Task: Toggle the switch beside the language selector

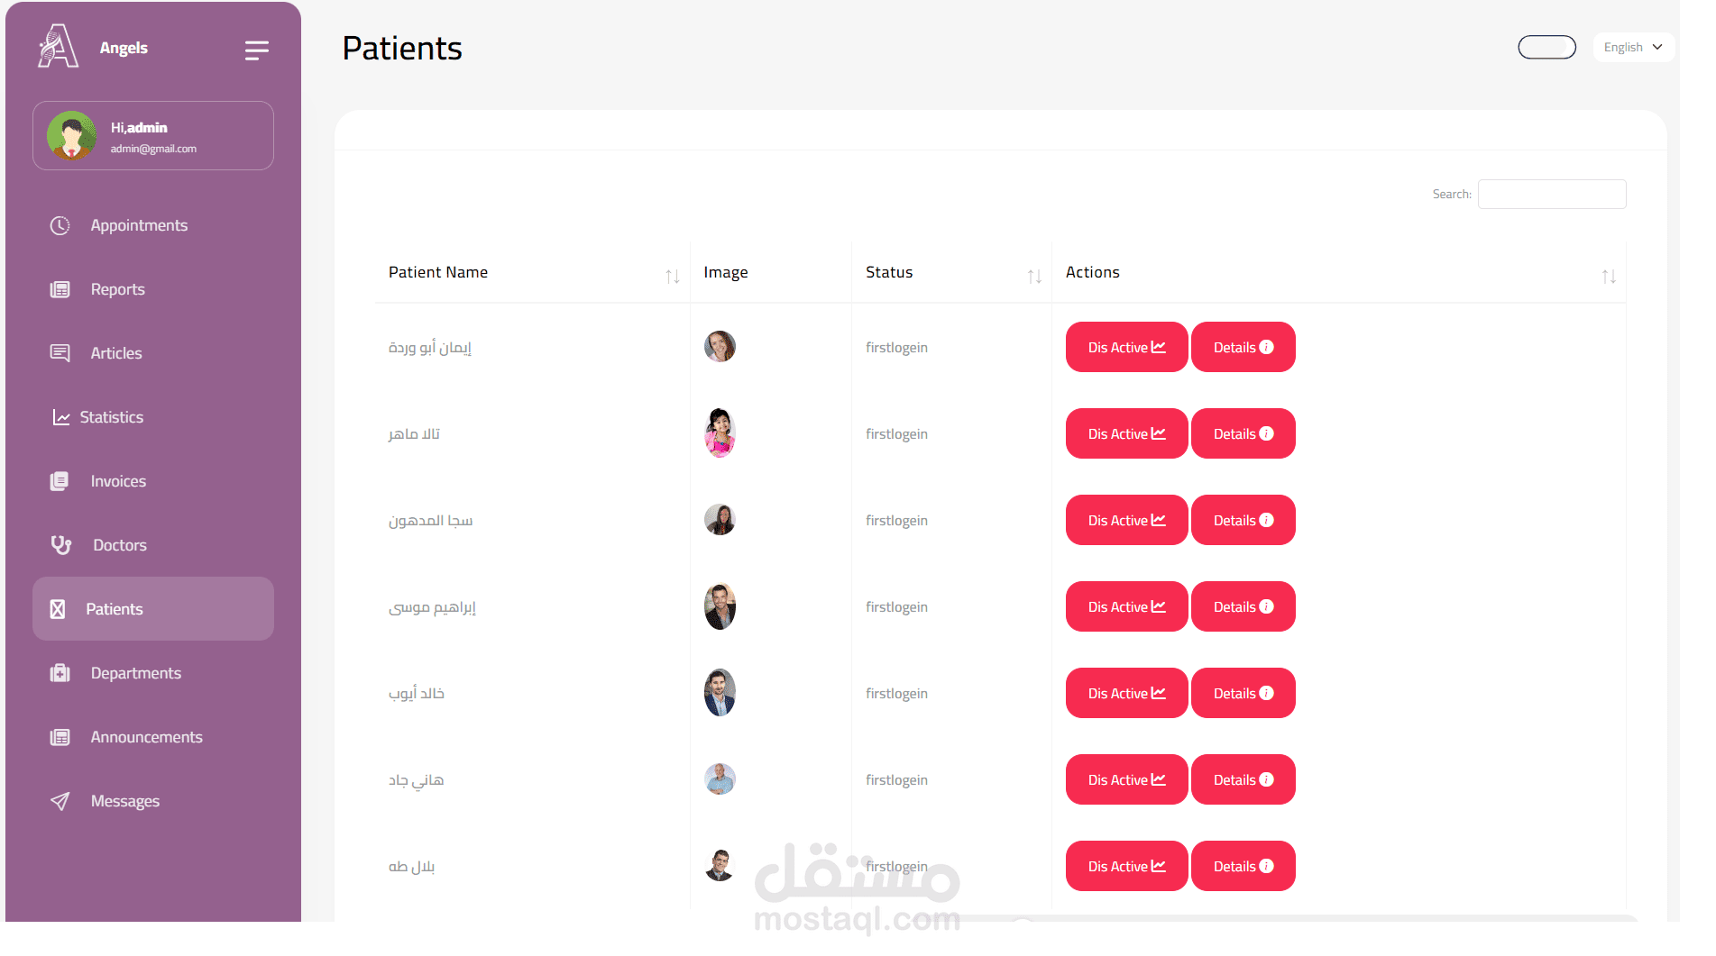Action: click(1546, 47)
